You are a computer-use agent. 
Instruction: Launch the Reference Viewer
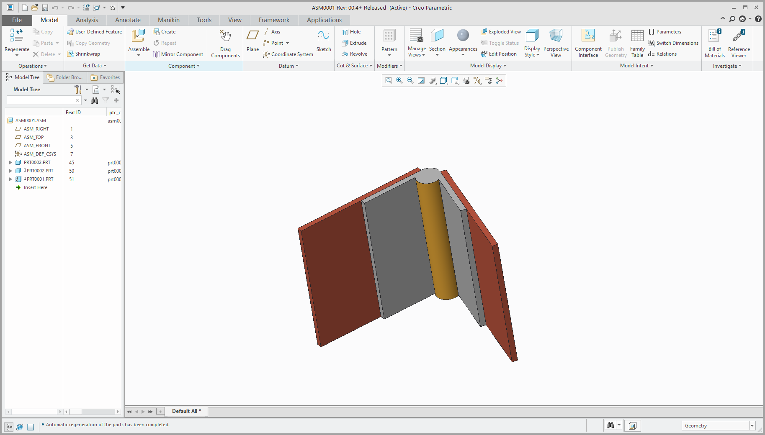[739, 43]
